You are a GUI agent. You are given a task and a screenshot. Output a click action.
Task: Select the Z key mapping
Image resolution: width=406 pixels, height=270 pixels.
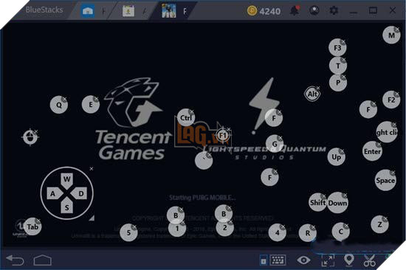pyautogui.click(x=379, y=224)
